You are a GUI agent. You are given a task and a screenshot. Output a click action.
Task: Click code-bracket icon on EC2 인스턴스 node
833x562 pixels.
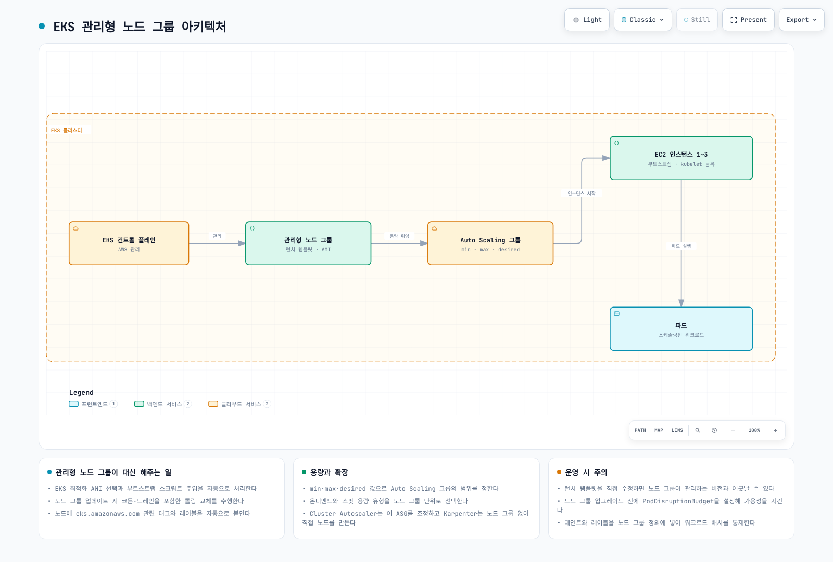[616, 143]
